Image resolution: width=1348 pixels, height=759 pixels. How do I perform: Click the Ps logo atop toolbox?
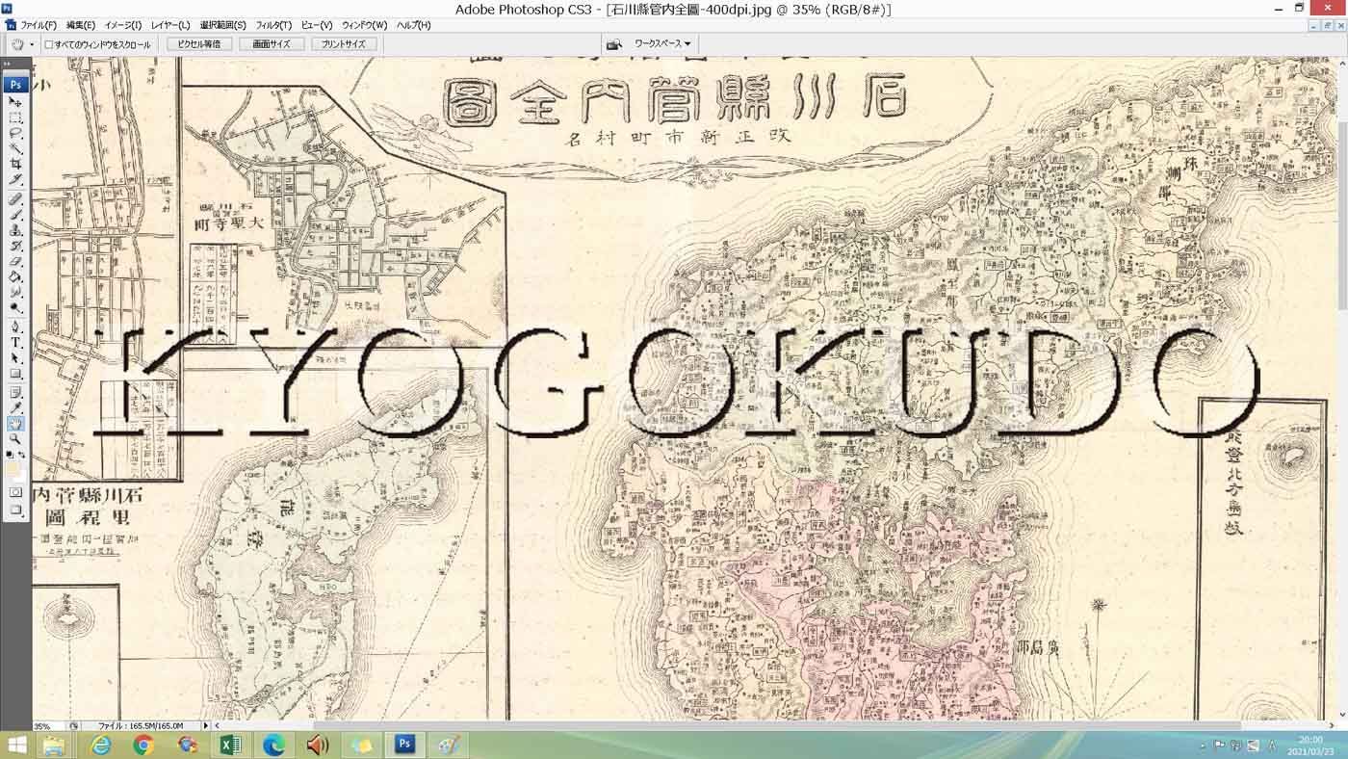pyautogui.click(x=15, y=85)
